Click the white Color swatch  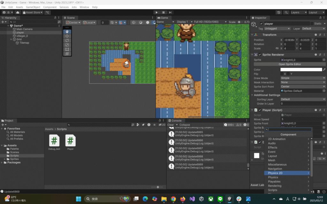301,69
